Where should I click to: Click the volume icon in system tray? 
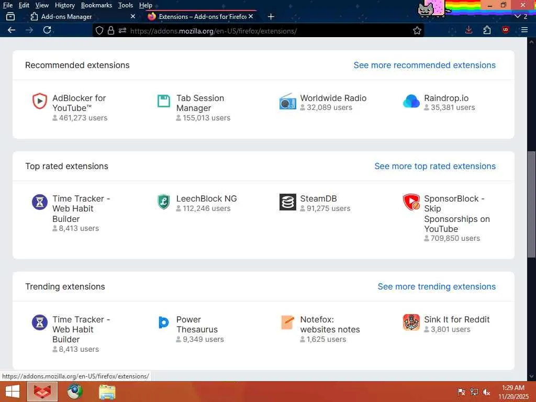pos(486,392)
